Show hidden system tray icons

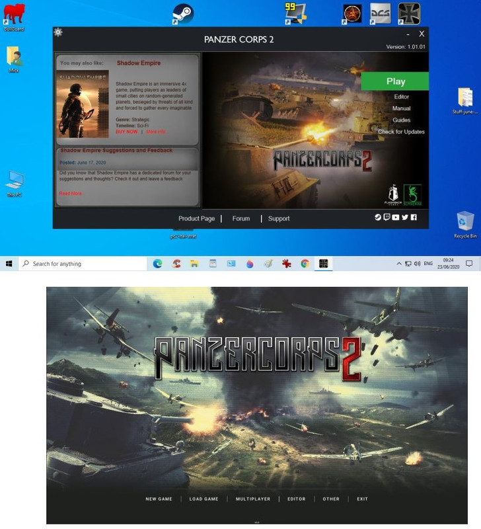tap(399, 264)
